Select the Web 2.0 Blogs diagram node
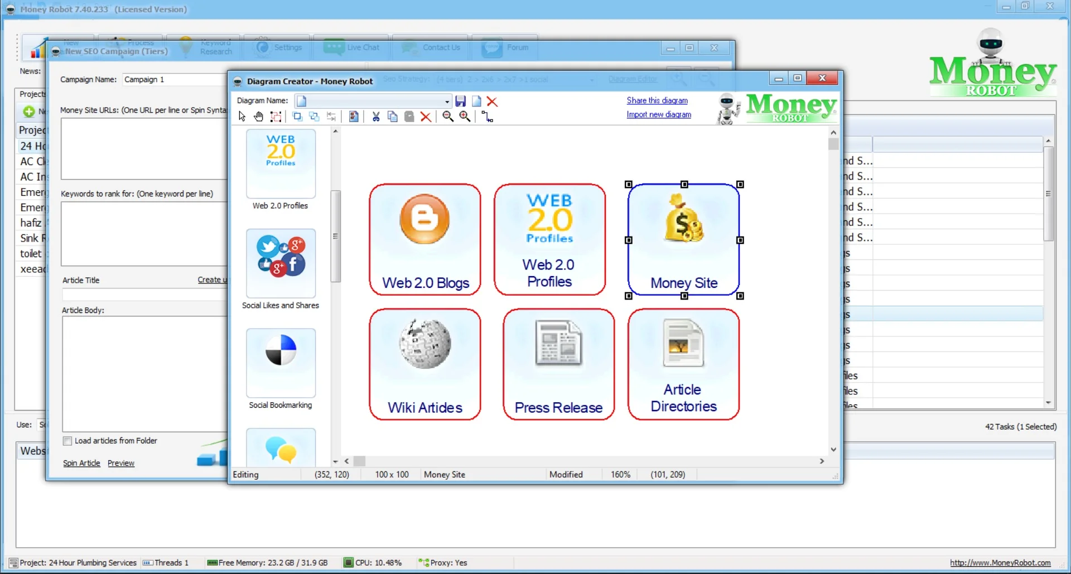Image resolution: width=1071 pixels, height=574 pixels. [425, 240]
